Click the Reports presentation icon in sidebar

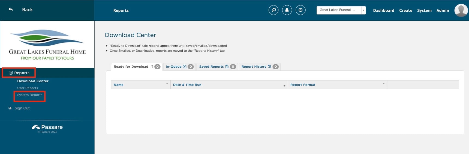pos(11,73)
